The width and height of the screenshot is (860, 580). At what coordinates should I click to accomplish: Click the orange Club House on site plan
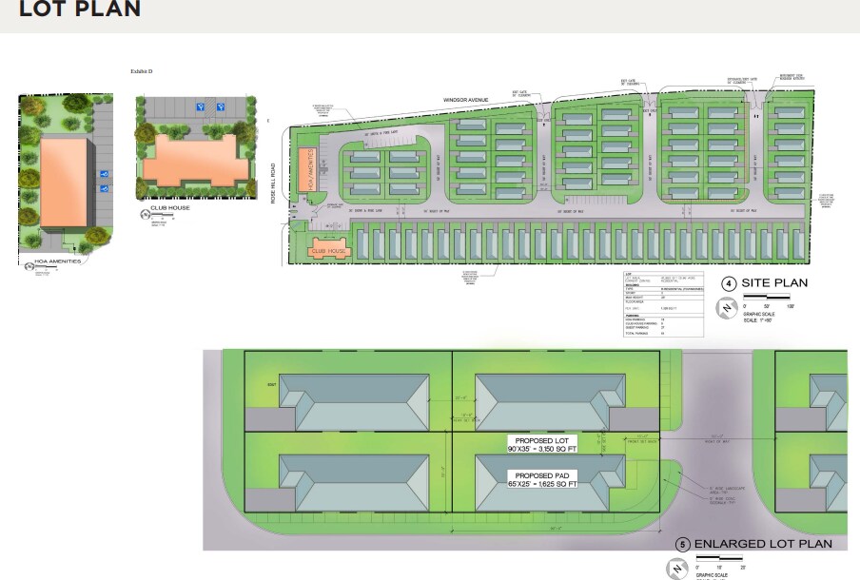point(328,251)
